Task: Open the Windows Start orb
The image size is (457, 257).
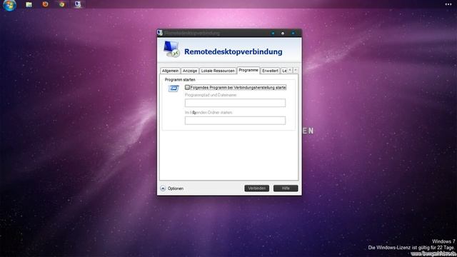Action: (x=9, y=5)
